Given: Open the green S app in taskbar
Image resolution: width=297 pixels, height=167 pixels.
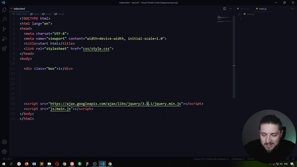Looking at the screenshot, I should pyautogui.click(x=79, y=164).
